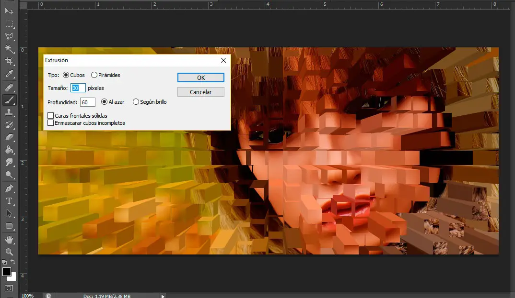
Task: Select the Eyedropper tool
Action: tap(9, 74)
